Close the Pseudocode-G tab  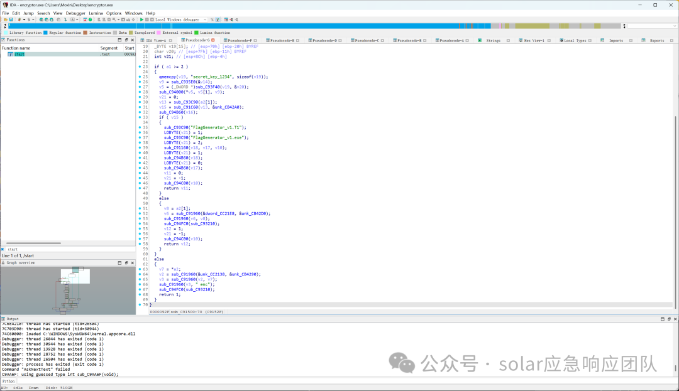(x=213, y=40)
